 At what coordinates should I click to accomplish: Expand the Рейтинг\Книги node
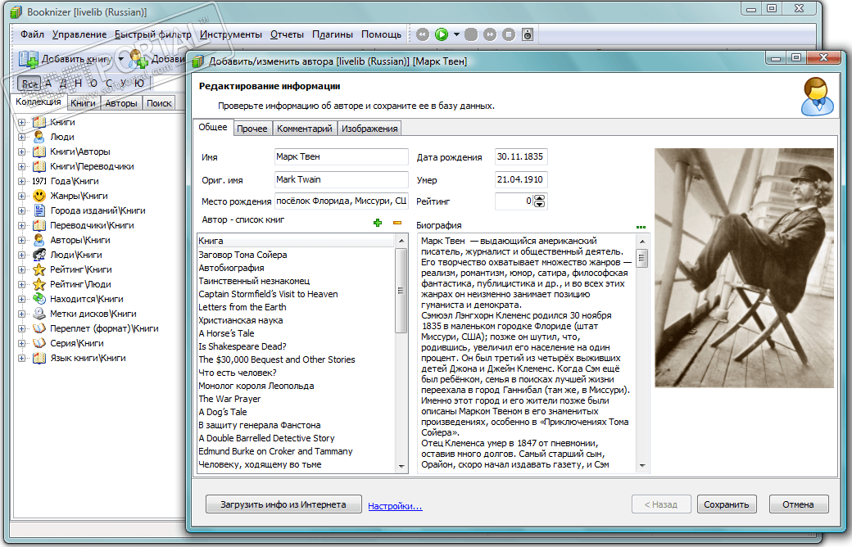pyautogui.click(x=22, y=269)
